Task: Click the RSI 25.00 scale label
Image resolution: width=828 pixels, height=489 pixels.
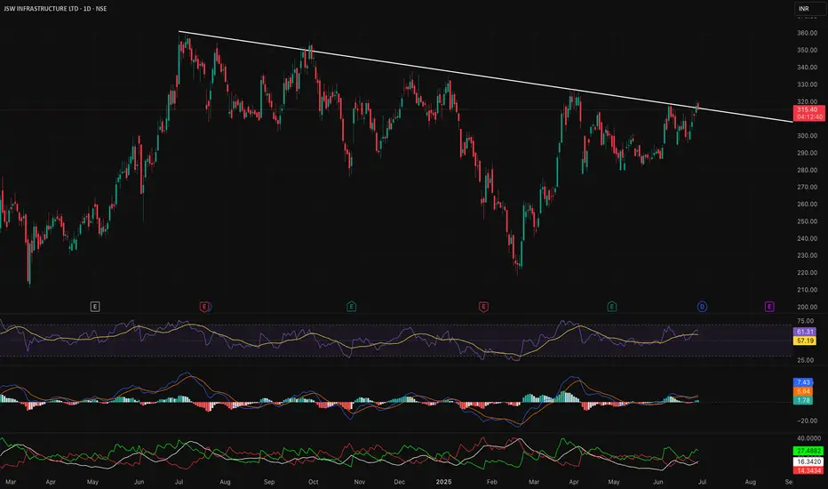Action: pyautogui.click(x=805, y=361)
